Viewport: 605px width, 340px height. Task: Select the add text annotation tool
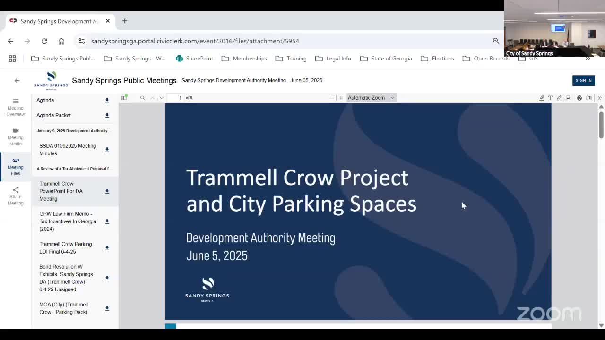(550, 98)
